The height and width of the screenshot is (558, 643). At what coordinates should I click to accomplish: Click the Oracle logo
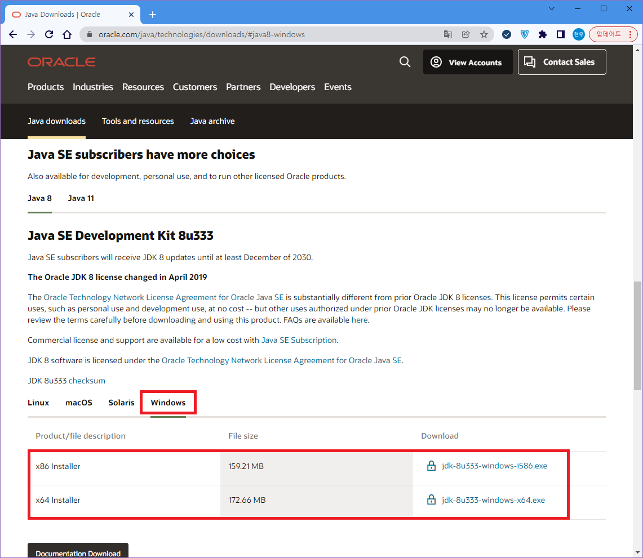(61, 62)
